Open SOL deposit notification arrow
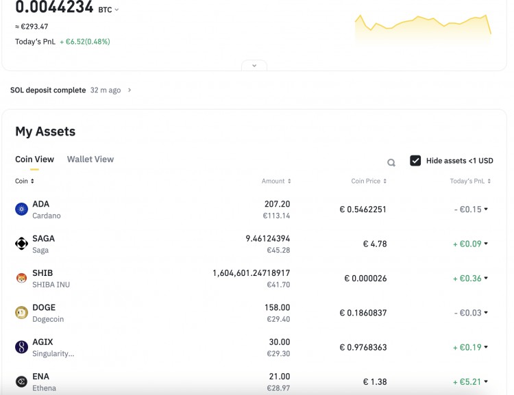514x395 pixels. coord(130,90)
